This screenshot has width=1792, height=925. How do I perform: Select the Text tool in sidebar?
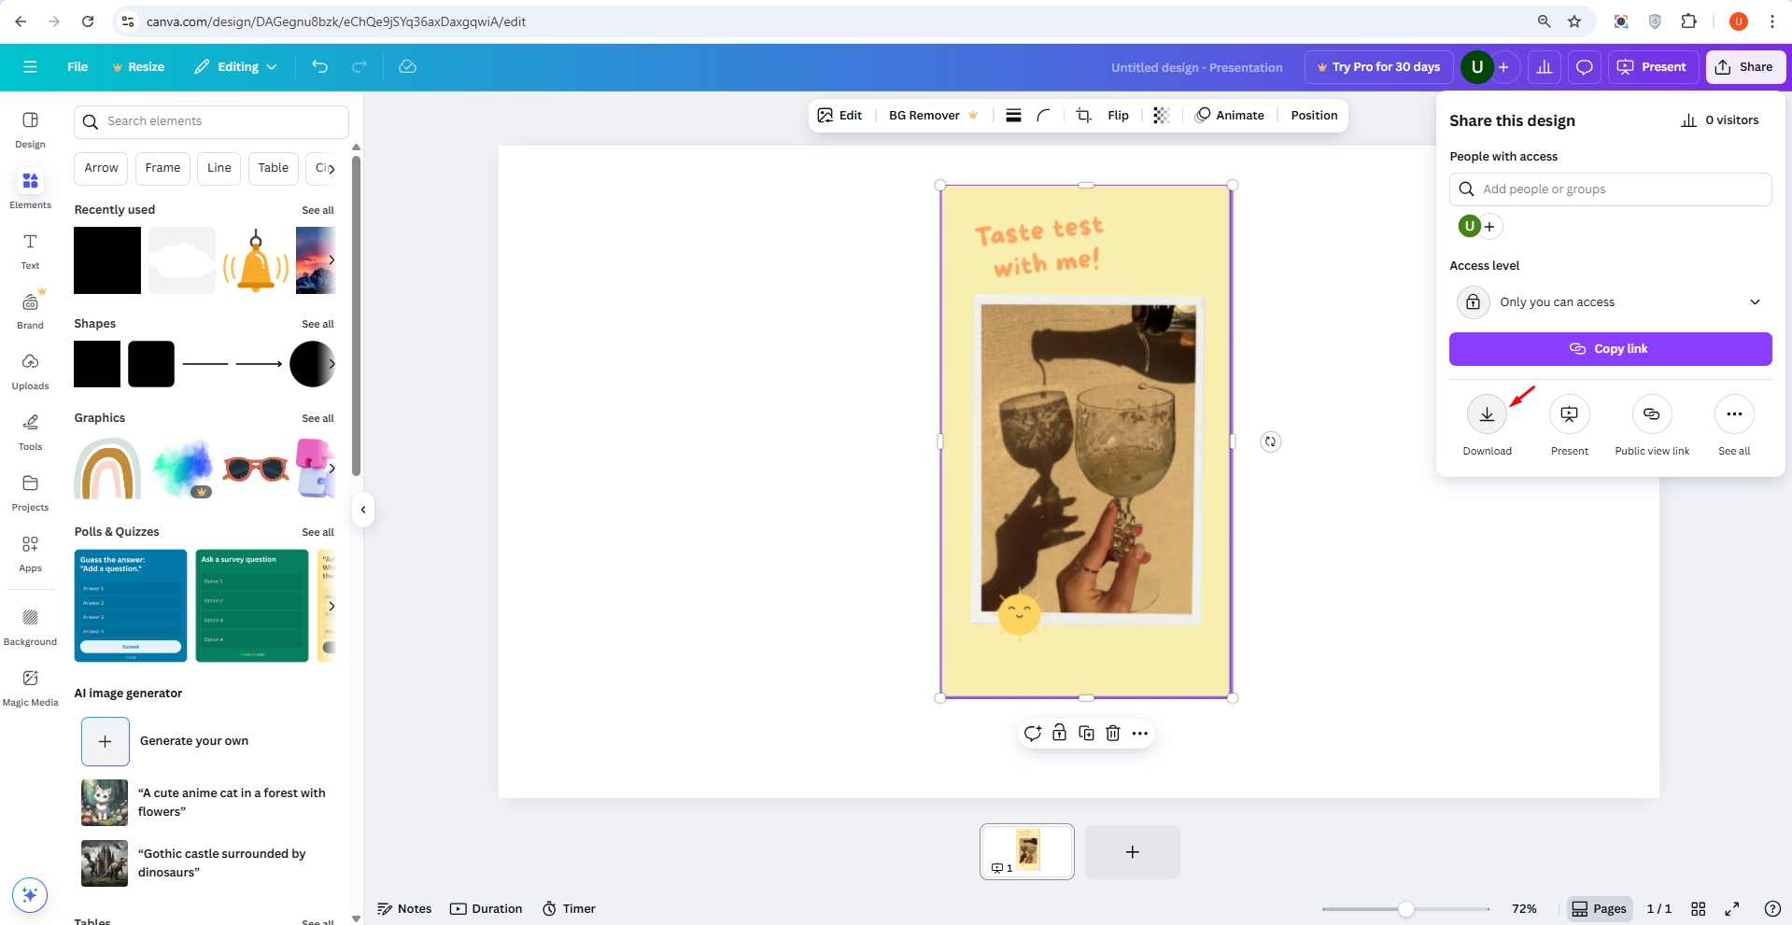30,250
